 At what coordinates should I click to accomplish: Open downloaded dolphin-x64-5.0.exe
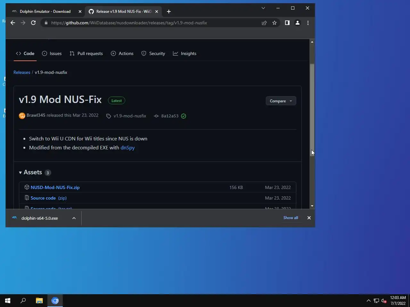click(40, 218)
